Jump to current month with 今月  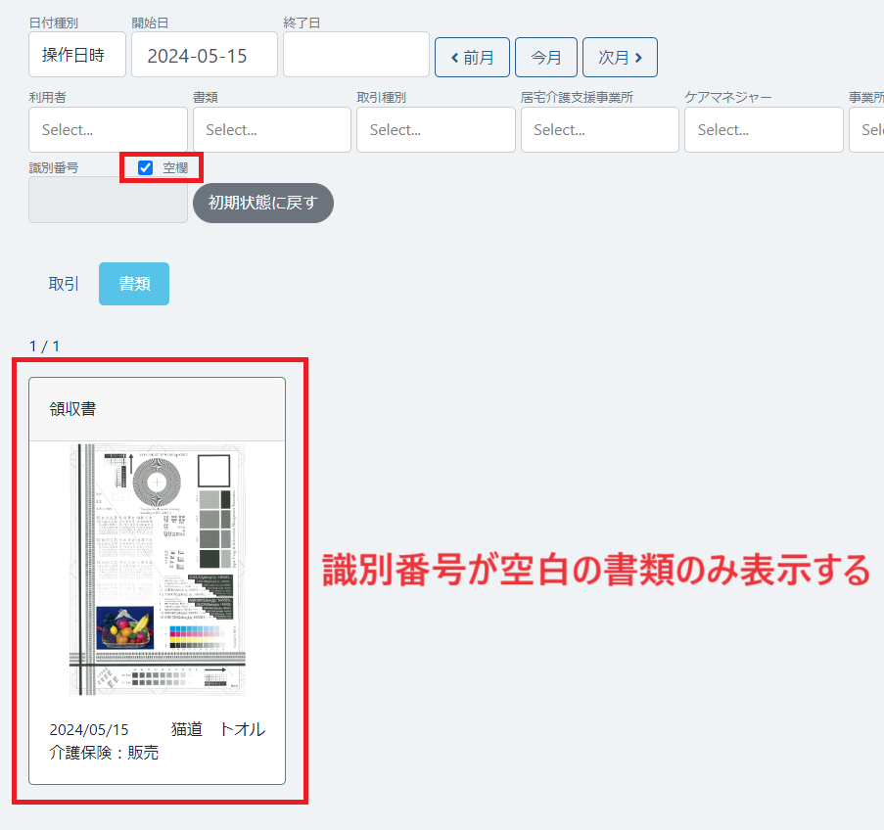[x=545, y=57]
